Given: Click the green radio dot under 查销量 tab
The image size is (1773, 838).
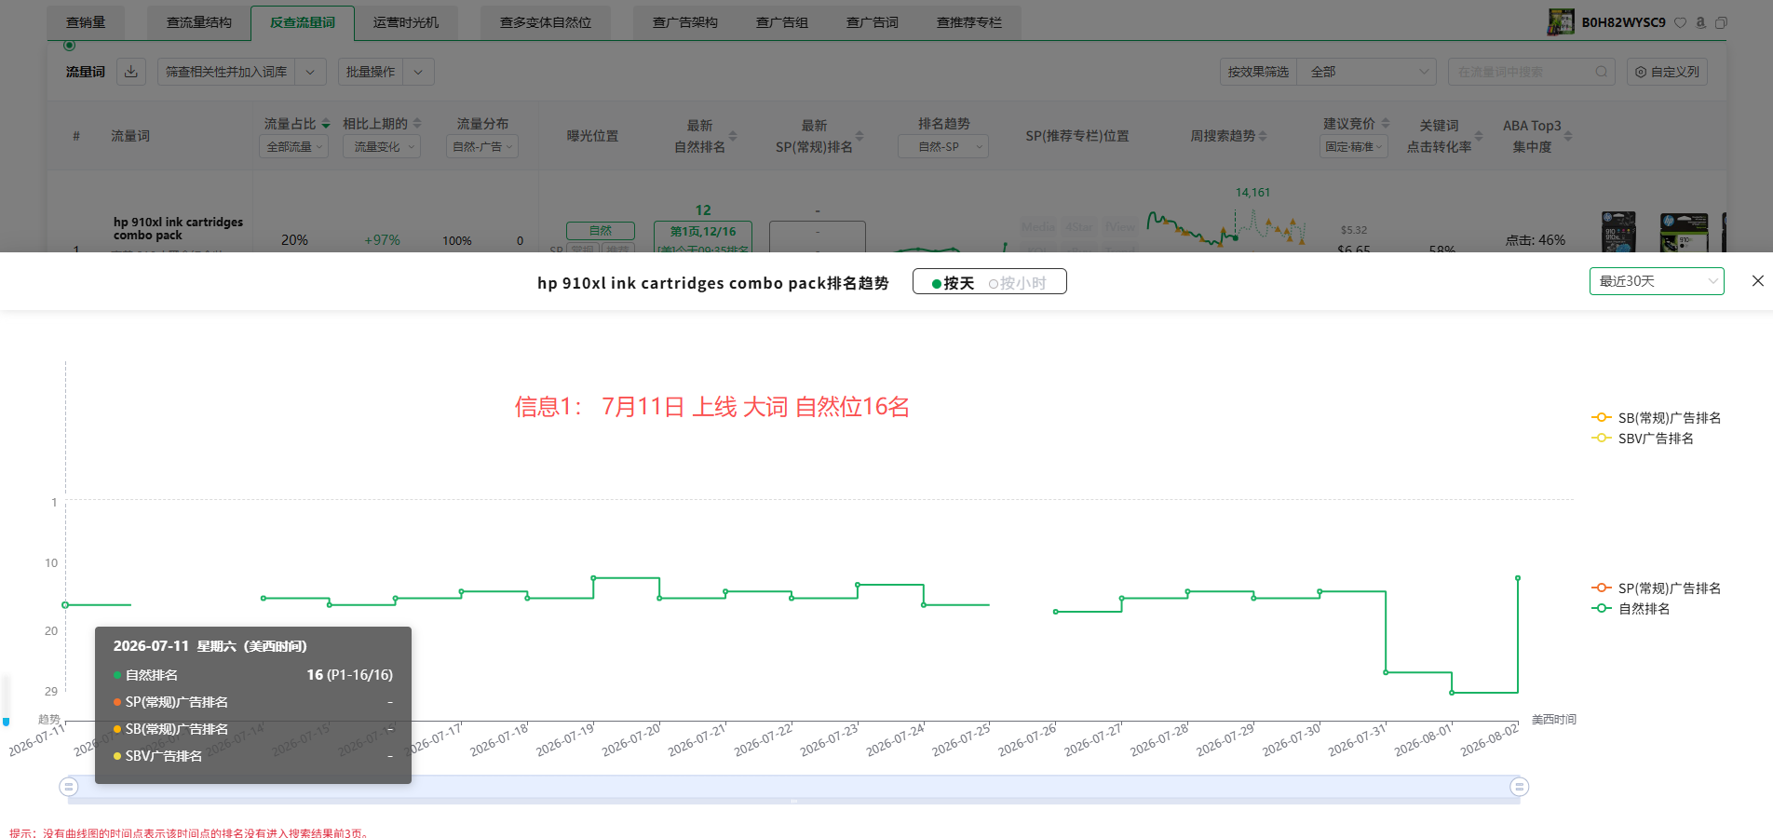Looking at the screenshot, I should pos(69,45).
